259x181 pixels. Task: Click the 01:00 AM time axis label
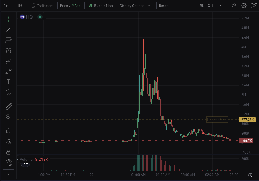pyautogui.click(x=138, y=175)
